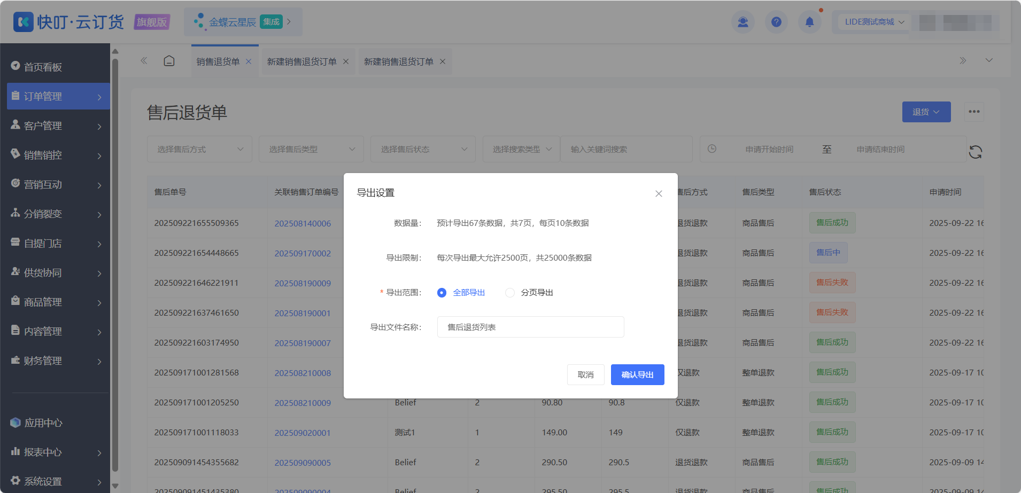Expand the 客户管理 submenu arrow
The image size is (1021, 493).
point(99,127)
